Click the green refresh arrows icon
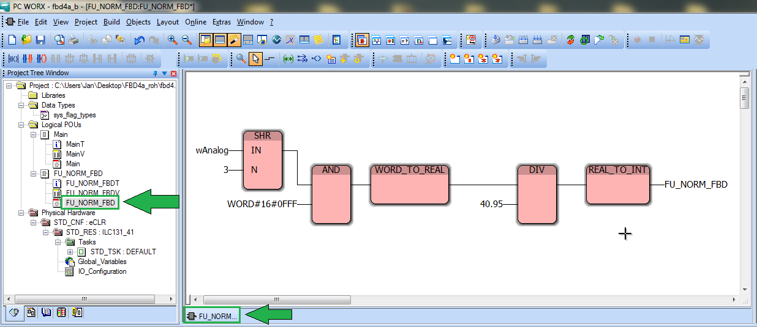 pyautogui.click(x=570, y=40)
